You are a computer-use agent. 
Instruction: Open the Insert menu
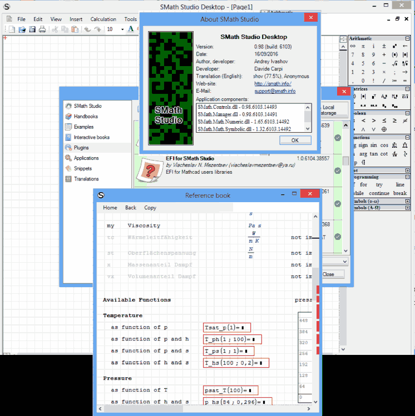pos(76,19)
